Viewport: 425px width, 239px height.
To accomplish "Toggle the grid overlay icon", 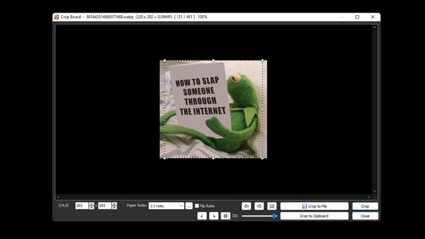I will 226,216.
